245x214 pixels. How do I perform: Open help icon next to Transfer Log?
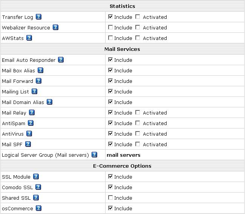tap(38, 17)
